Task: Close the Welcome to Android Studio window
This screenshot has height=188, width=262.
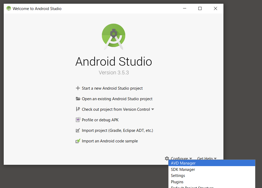Action: click(215, 8)
